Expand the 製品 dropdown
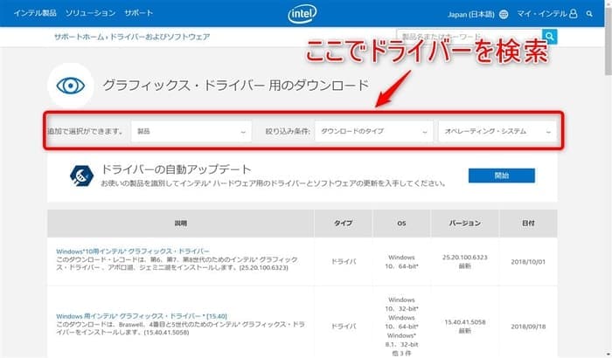612x358 pixels. tap(191, 132)
